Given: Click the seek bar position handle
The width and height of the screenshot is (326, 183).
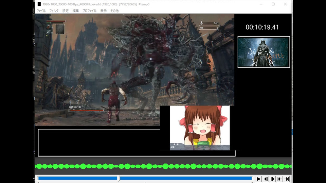Looking at the screenshot, I should click(119, 178).
